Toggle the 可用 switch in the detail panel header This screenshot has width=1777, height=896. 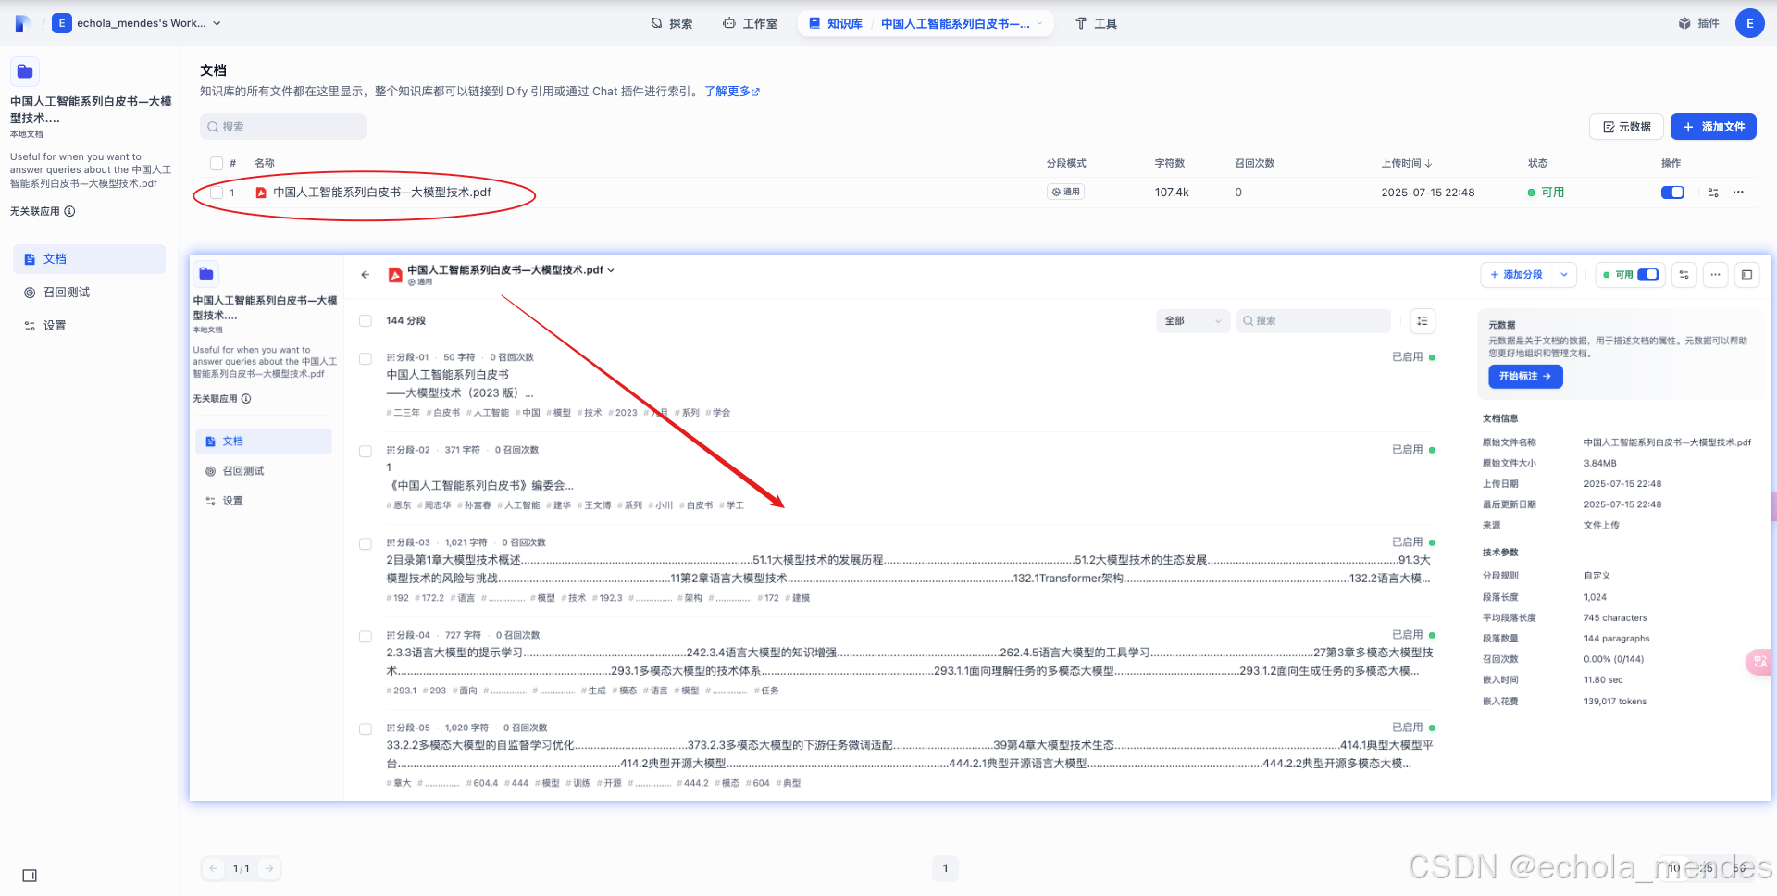1647,275
